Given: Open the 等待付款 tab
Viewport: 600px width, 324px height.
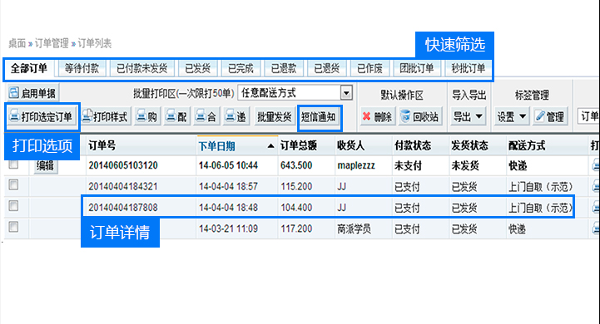Looking at the screenshot, I should coord(82,69).
